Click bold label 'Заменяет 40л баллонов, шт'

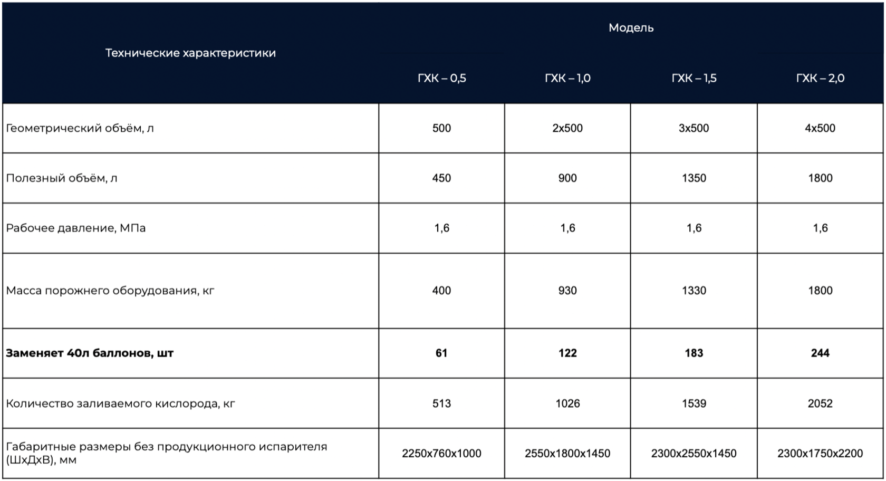(x=90, y=353)
